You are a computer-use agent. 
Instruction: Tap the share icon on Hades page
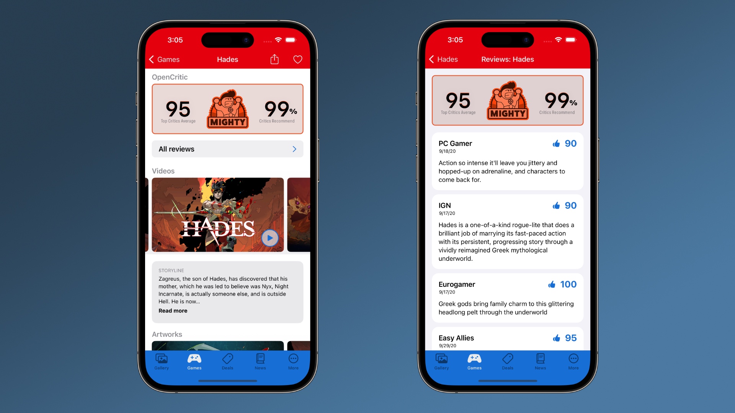[x=274, y=60]
